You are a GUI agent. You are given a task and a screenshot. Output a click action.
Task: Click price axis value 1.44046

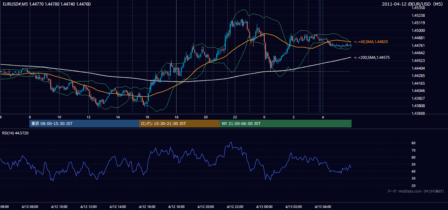pos(418,91)
